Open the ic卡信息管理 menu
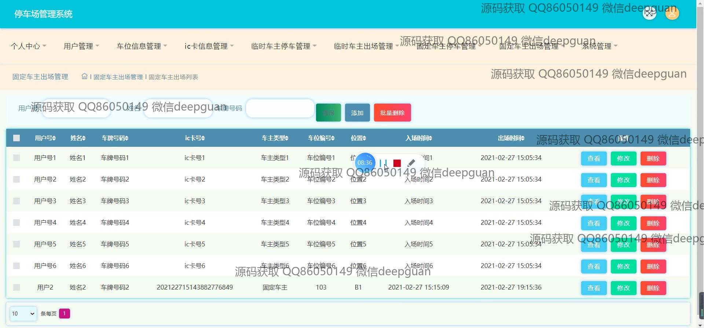This screenshot has height=328, width=704. pos(209,46)
